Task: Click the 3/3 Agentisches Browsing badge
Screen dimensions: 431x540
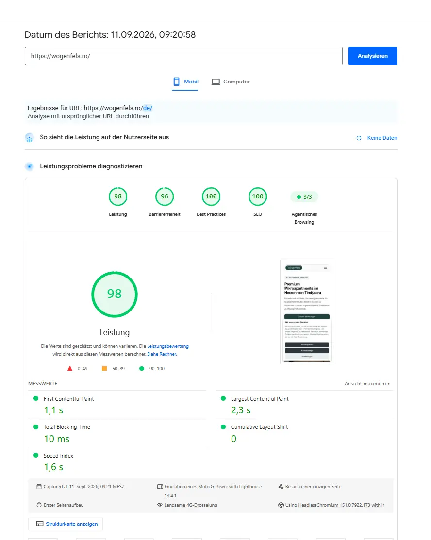Action: click(x=304, y=197)
